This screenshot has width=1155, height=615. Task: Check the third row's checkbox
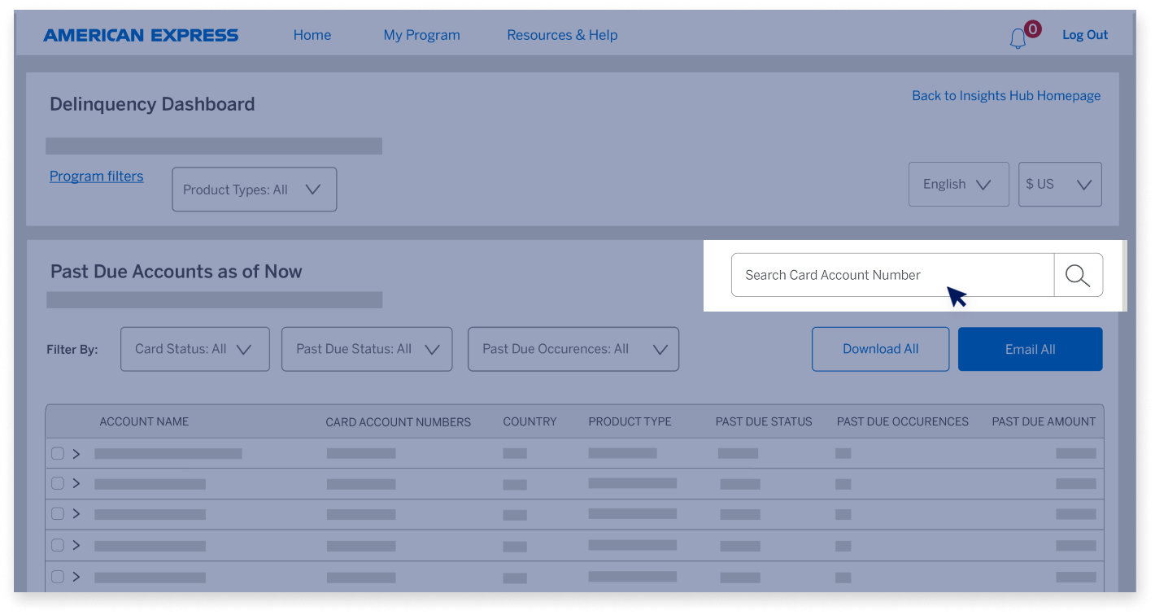click(57, 514)
